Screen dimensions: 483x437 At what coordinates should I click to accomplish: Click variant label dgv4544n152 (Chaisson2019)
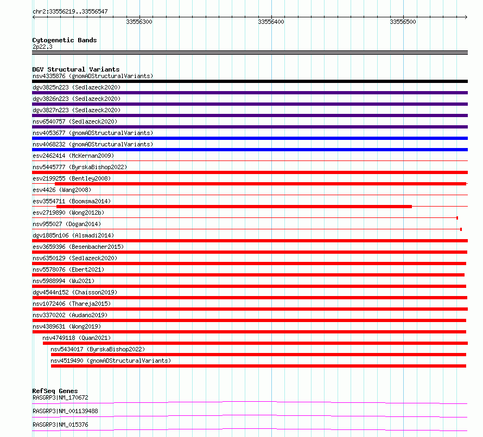[75, 292]
